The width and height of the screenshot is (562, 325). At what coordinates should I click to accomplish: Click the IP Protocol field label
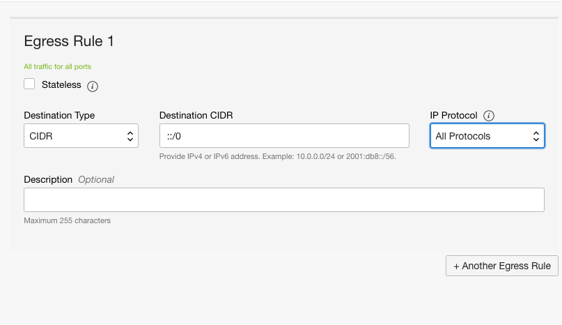(x=453, y=115)
